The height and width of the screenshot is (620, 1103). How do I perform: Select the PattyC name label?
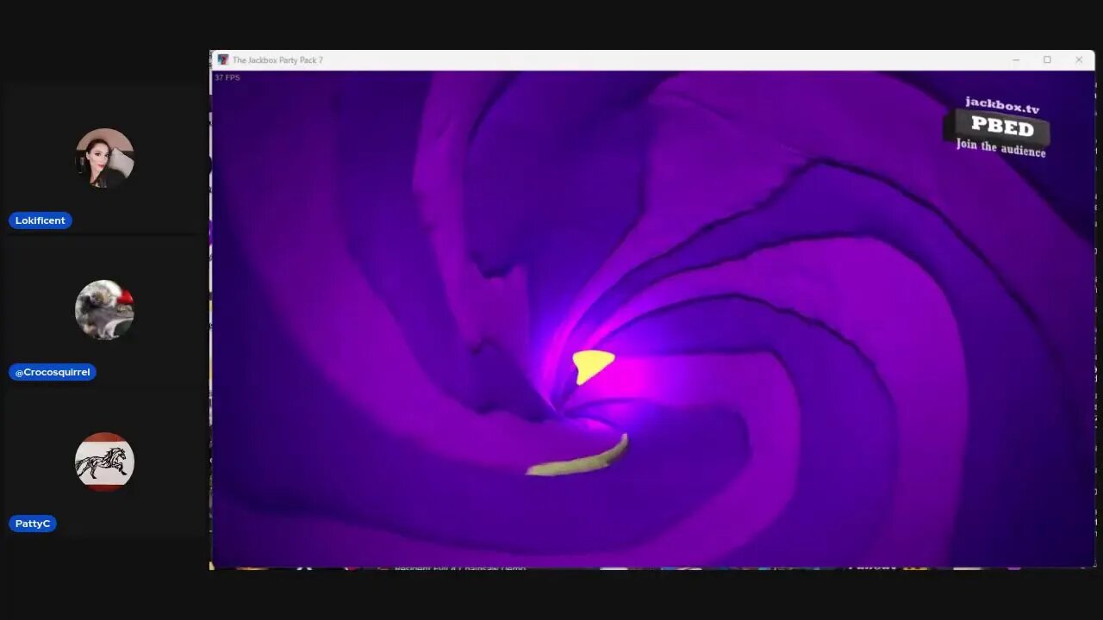[33, 524]
